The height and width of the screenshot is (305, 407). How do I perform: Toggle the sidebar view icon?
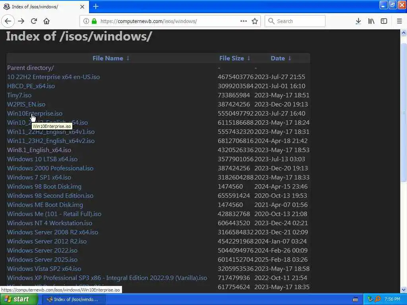384,21
